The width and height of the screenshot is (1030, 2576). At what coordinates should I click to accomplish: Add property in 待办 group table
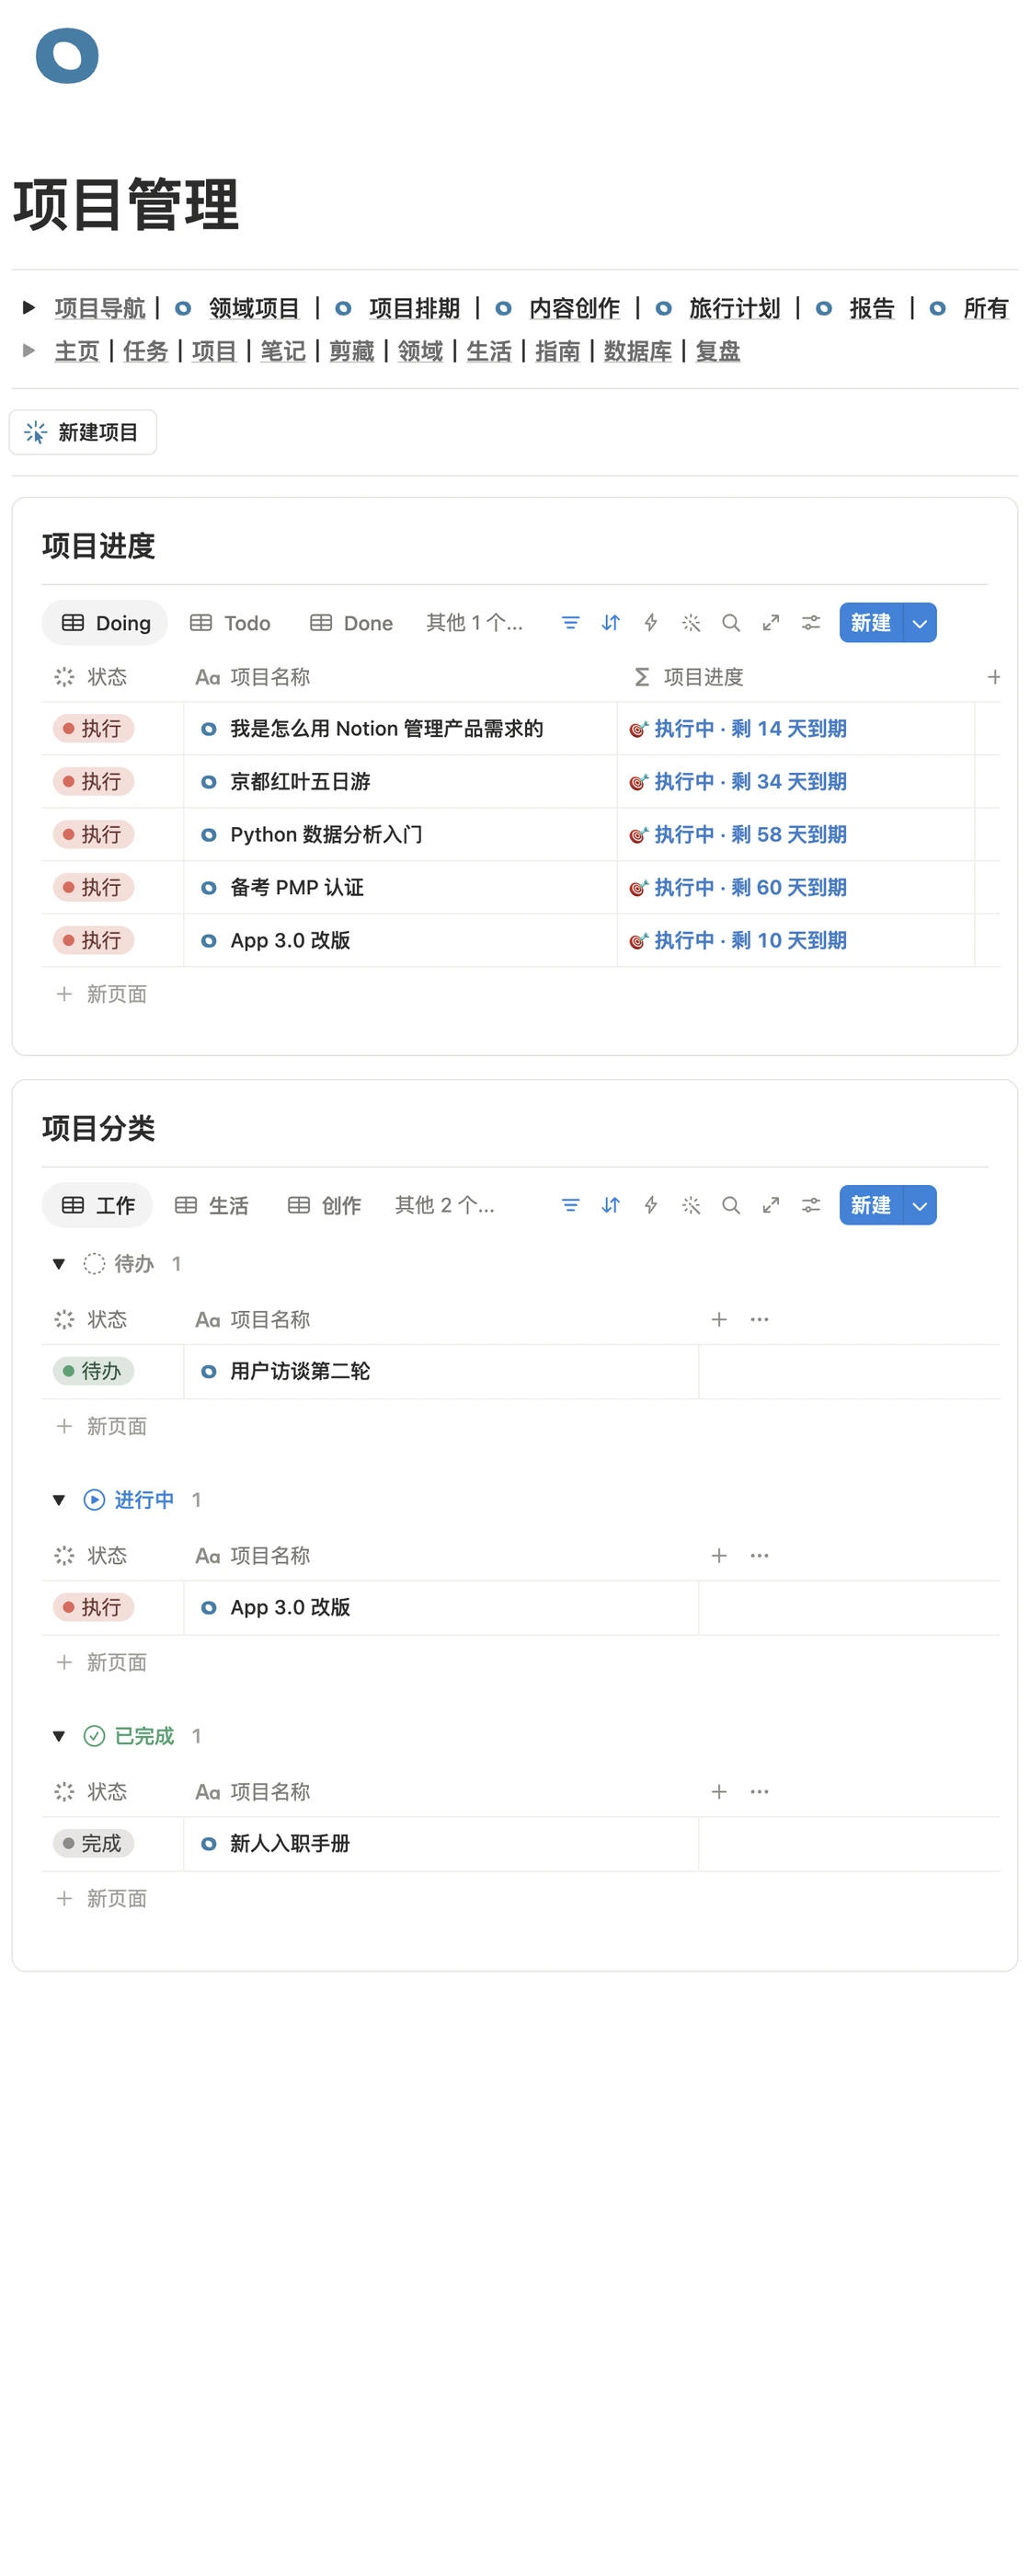(719, 1320)
